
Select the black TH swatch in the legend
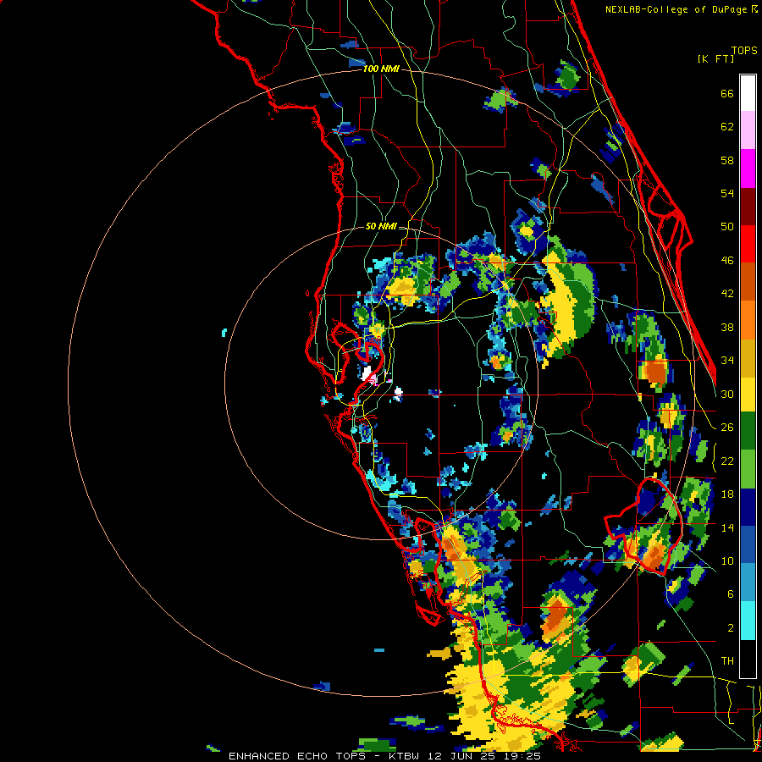pyautogui.click(x=748, y=659)
